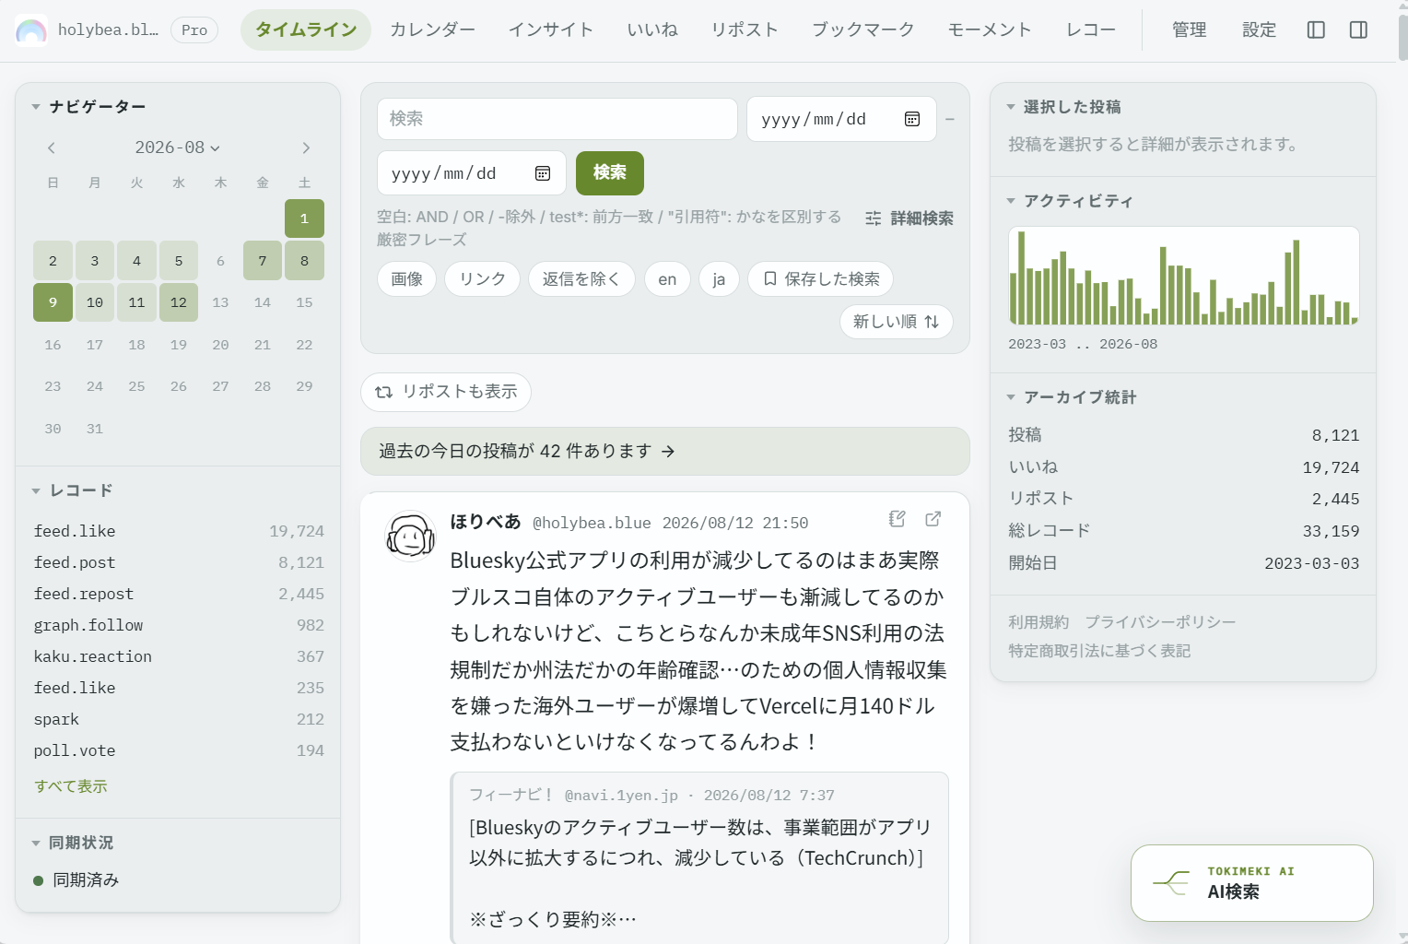This screenshot has width=1408, height=944.
Task: Click the rainbow app logo
Action: click(x=31, y=30)
